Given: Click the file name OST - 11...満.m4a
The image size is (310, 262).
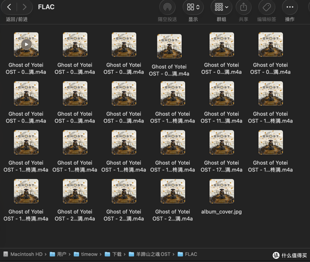Looking at the screenshot, I should (x=221, y=117).
